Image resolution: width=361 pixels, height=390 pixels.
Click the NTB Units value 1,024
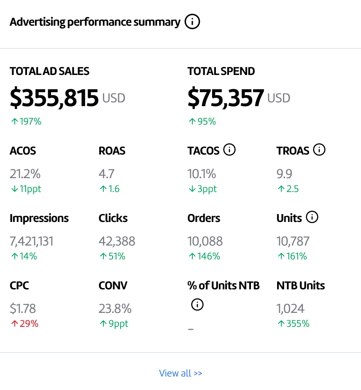click(290, 308)
